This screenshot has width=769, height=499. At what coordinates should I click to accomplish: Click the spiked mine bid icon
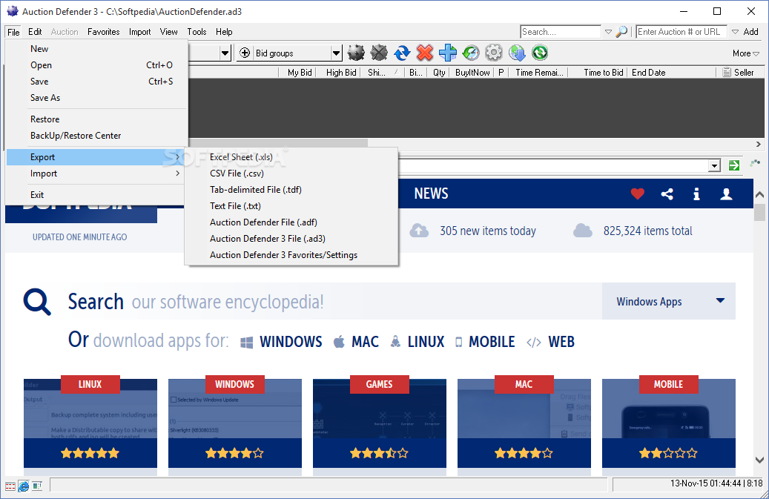tap(356, 53)
